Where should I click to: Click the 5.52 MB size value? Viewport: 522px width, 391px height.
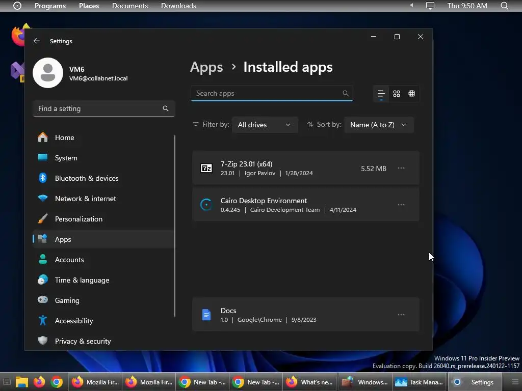coord(374,169)
